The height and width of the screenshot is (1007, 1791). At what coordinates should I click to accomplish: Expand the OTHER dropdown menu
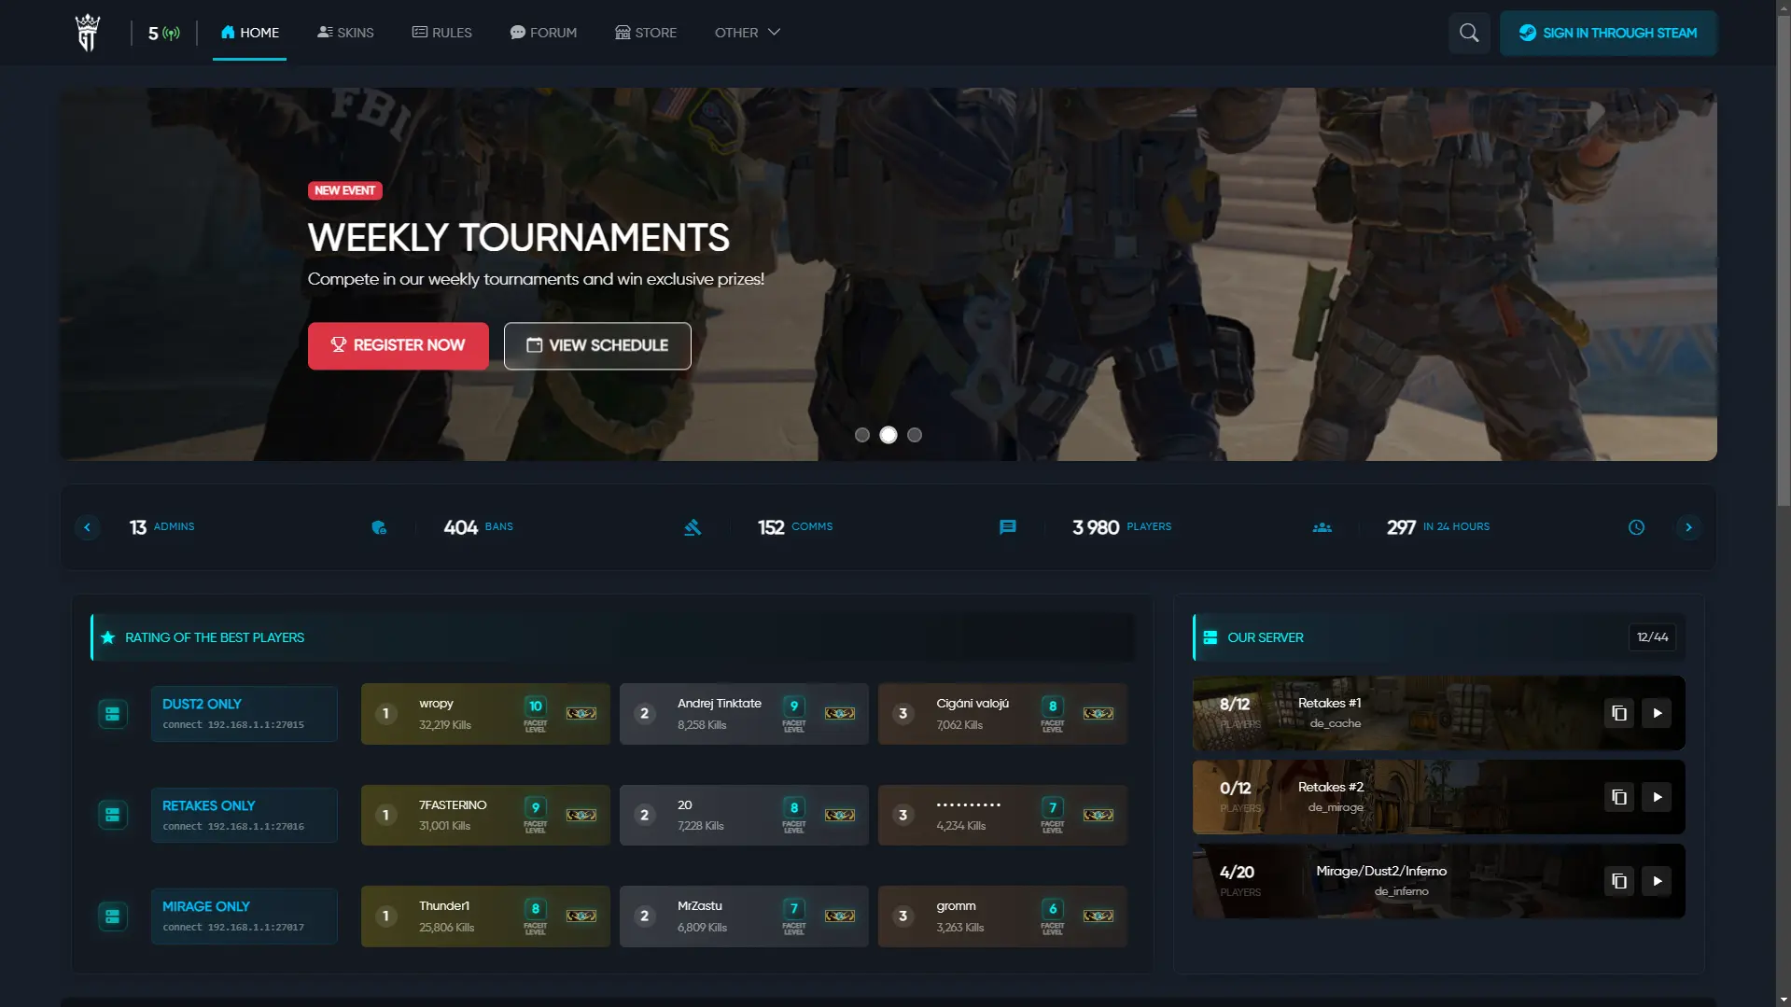[x=748, y=33]
